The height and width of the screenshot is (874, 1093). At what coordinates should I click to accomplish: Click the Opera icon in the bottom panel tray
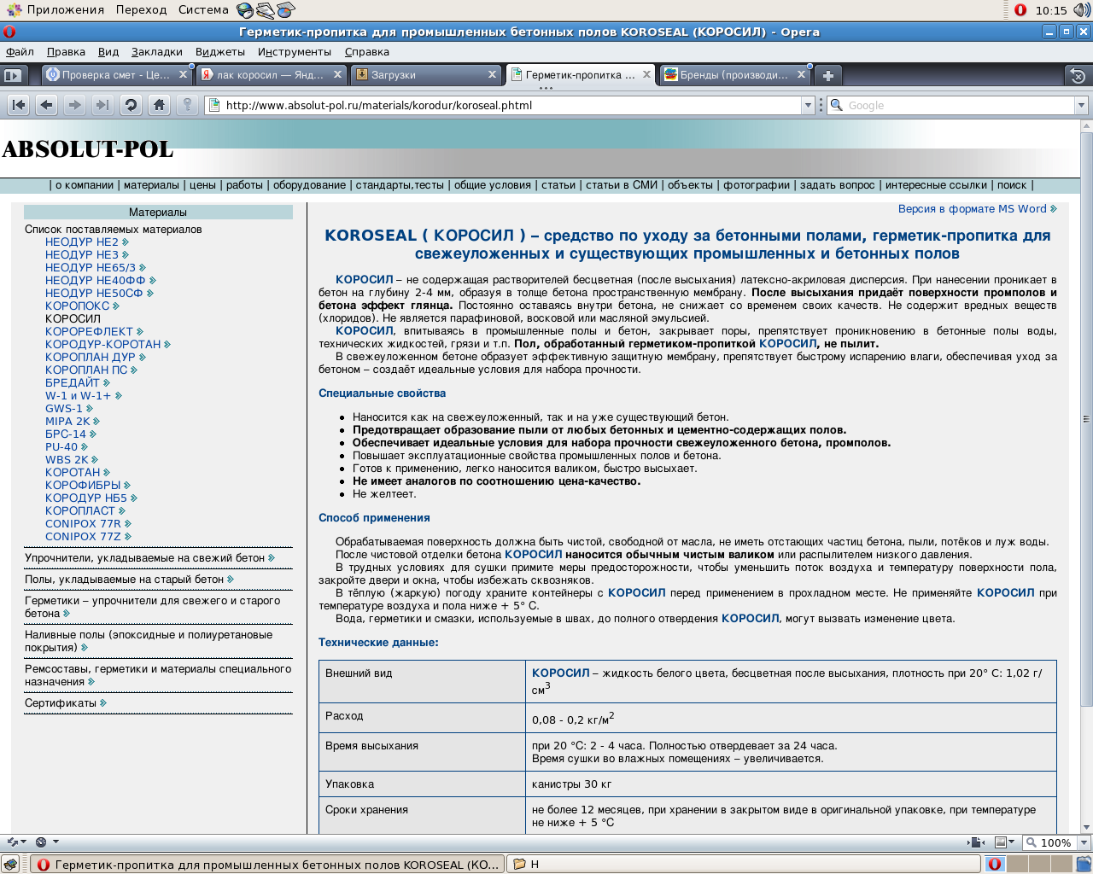(x=995, y=865)
